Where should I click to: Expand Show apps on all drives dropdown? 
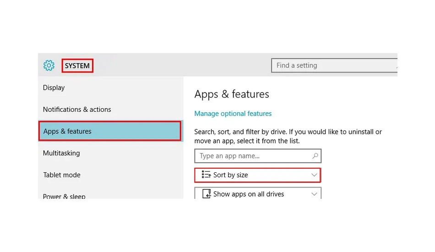pos(258,193)
